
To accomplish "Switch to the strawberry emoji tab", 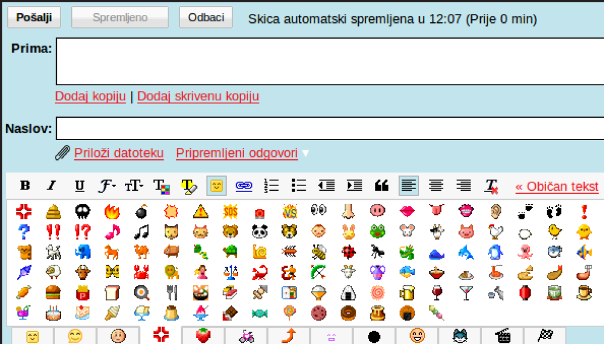I will (204, 336).
